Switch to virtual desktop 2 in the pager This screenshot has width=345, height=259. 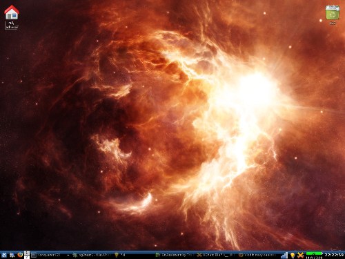point(27,257)
